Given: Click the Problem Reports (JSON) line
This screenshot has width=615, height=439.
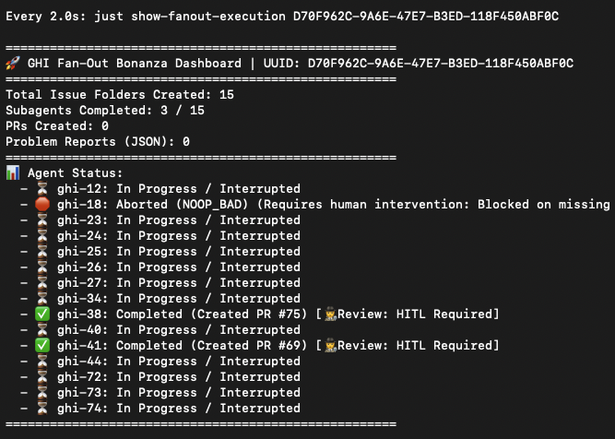Looking at the screenshot, I should [x=98, y=142].
